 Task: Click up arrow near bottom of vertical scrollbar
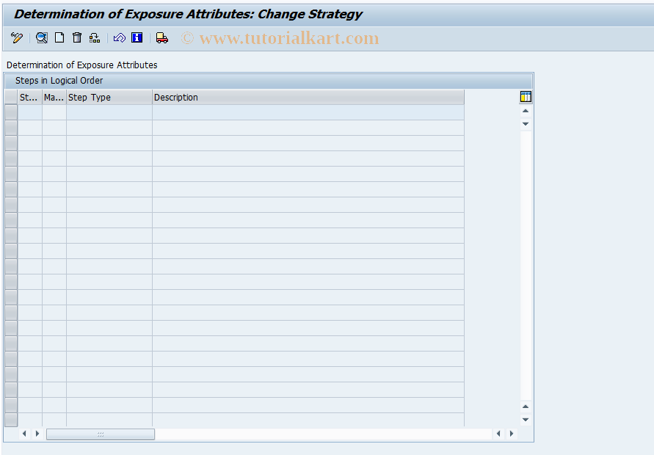point(526,407)
